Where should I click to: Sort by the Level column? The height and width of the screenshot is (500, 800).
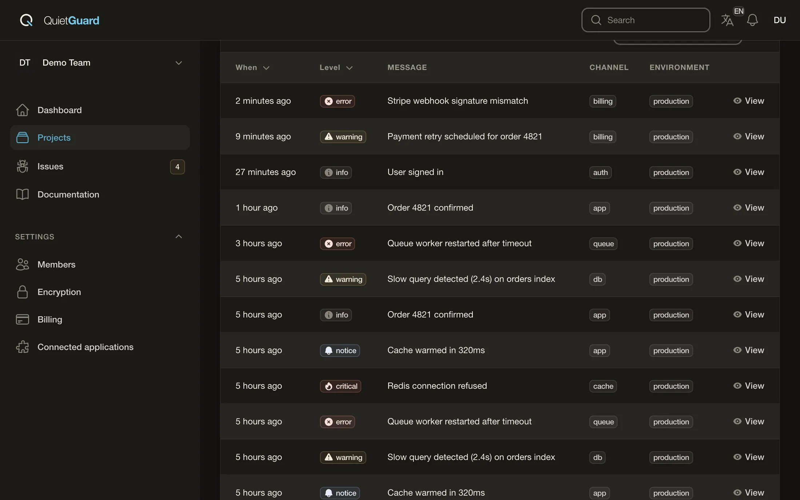(336, 67)
